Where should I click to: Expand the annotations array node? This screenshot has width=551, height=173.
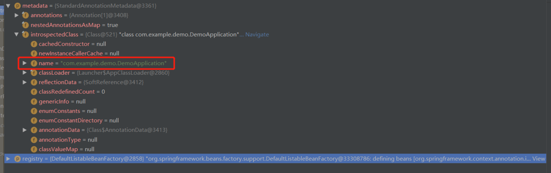16,15
